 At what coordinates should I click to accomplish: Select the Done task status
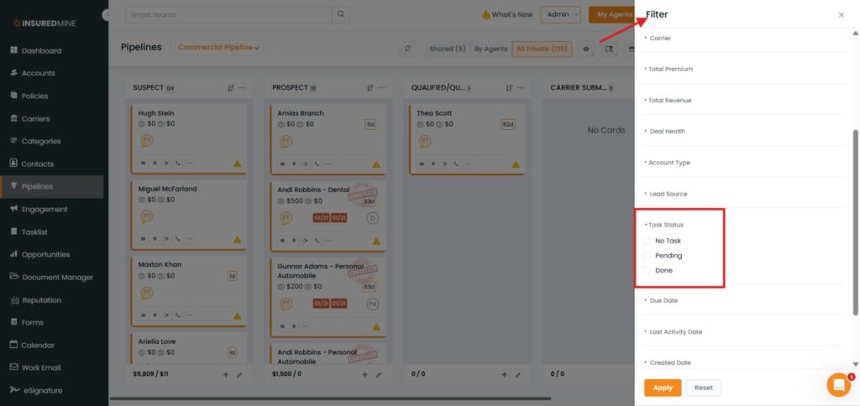coord(648,270)
